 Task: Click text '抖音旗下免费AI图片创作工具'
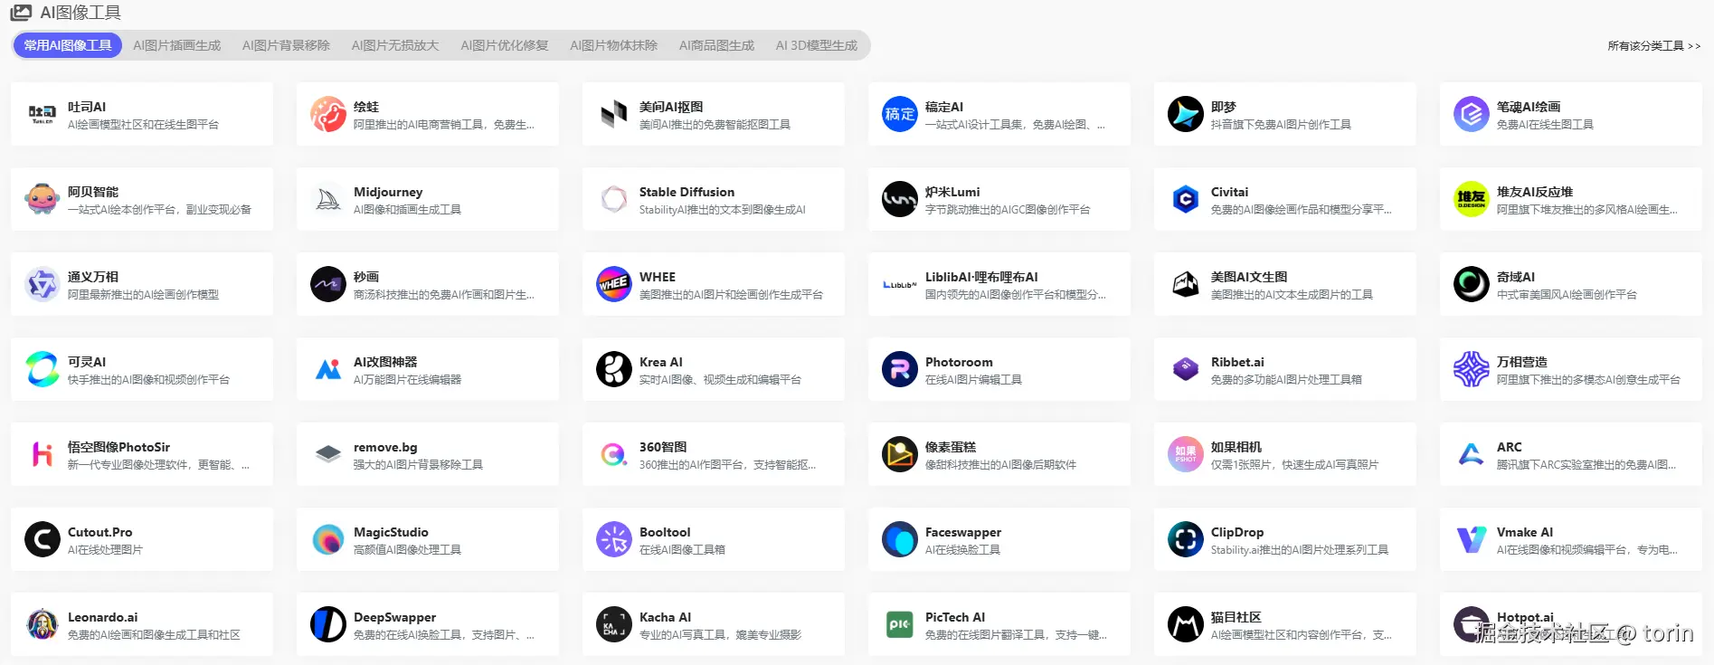(x=1281, y=125)
